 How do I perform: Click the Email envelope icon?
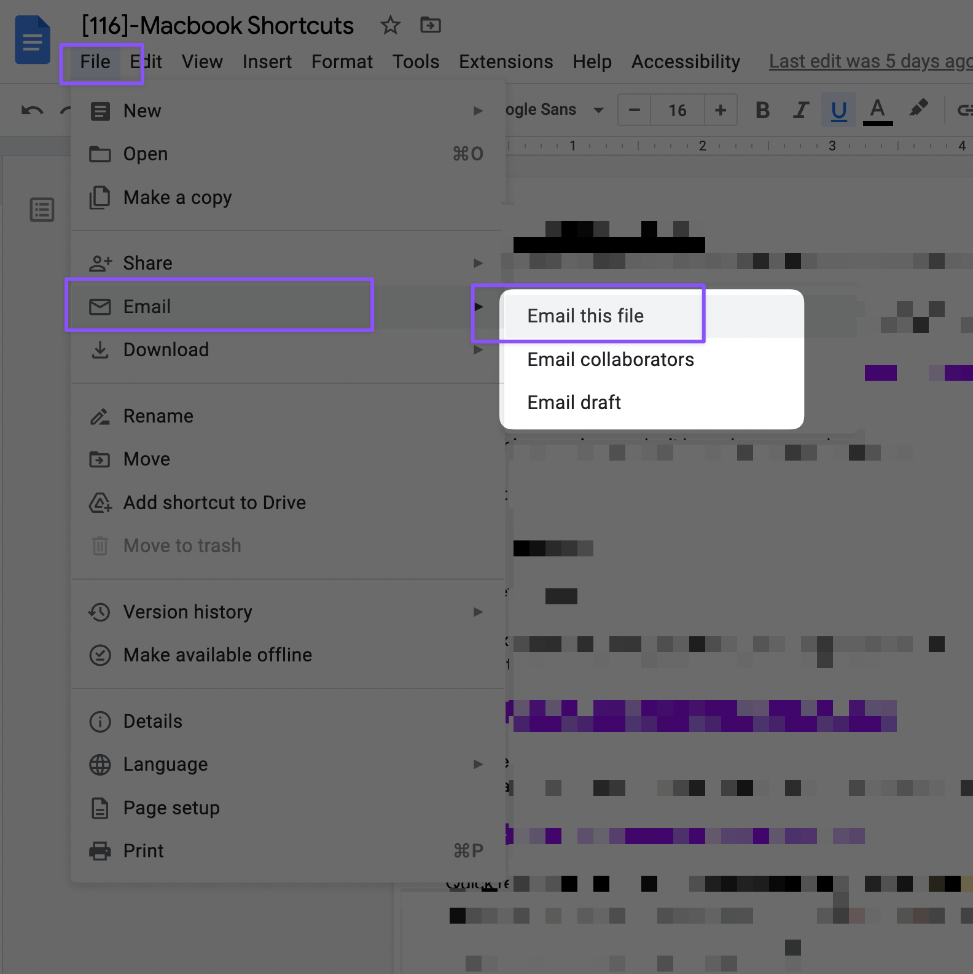tap(100, 306)
